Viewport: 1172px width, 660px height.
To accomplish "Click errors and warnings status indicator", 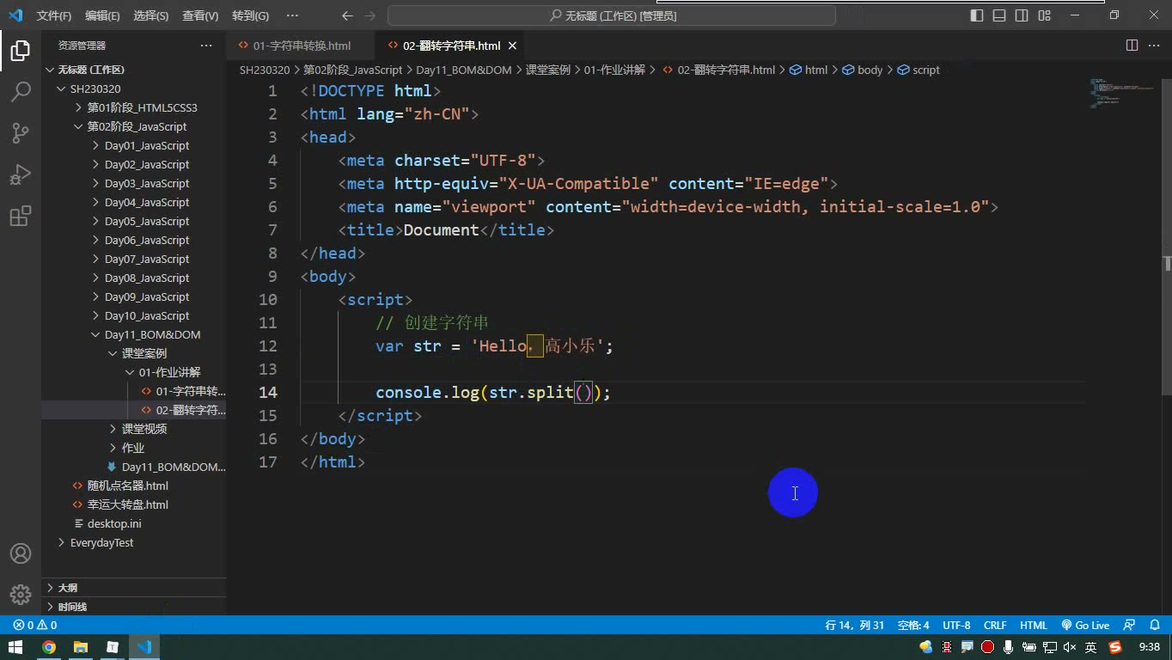I will 35,626.
